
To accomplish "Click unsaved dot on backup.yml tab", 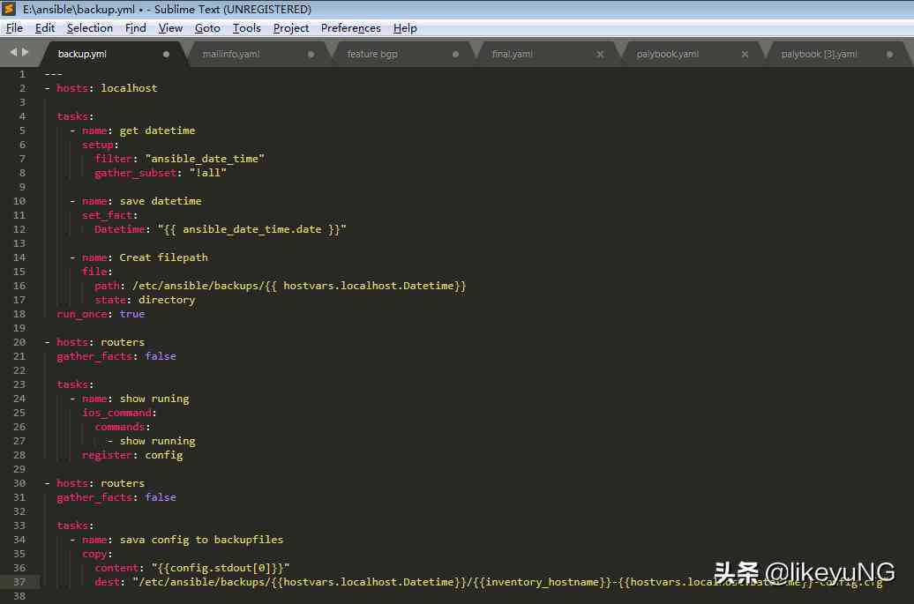I will (x=166, y=54).
